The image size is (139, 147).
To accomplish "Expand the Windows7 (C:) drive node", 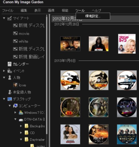I will [15, 112].
